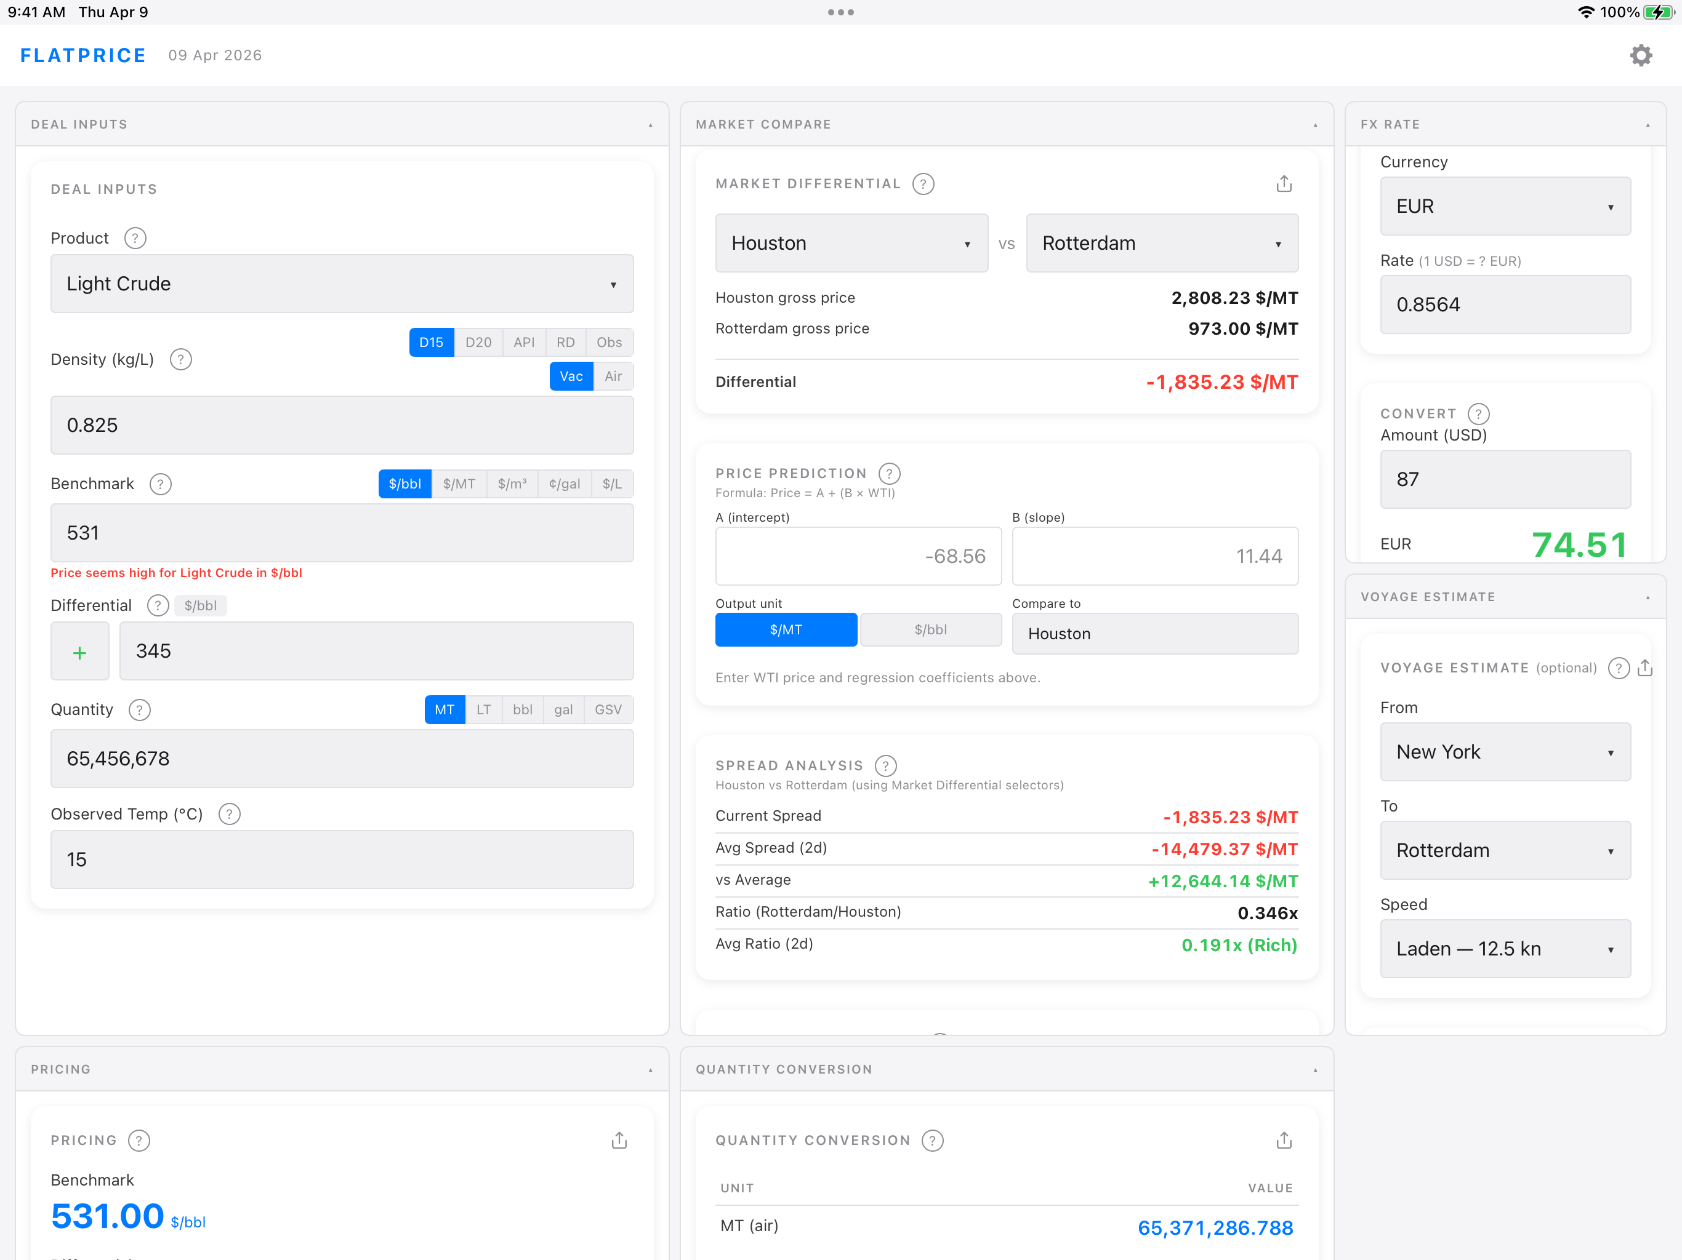Collapse the Quantity Conversion panel header arrow

pyautogui.click(x=1316, y=1070)
